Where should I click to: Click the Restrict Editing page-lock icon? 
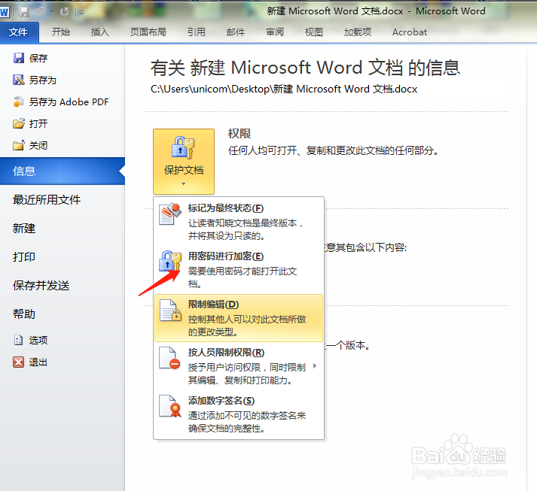point(170,311)
